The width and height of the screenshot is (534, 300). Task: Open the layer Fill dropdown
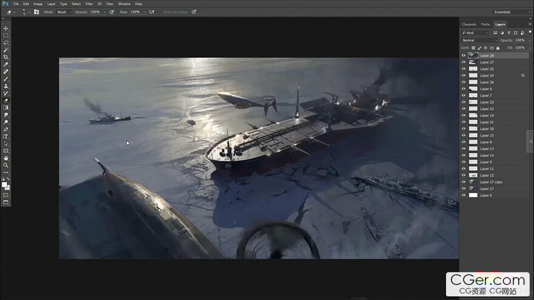(530, 48)
